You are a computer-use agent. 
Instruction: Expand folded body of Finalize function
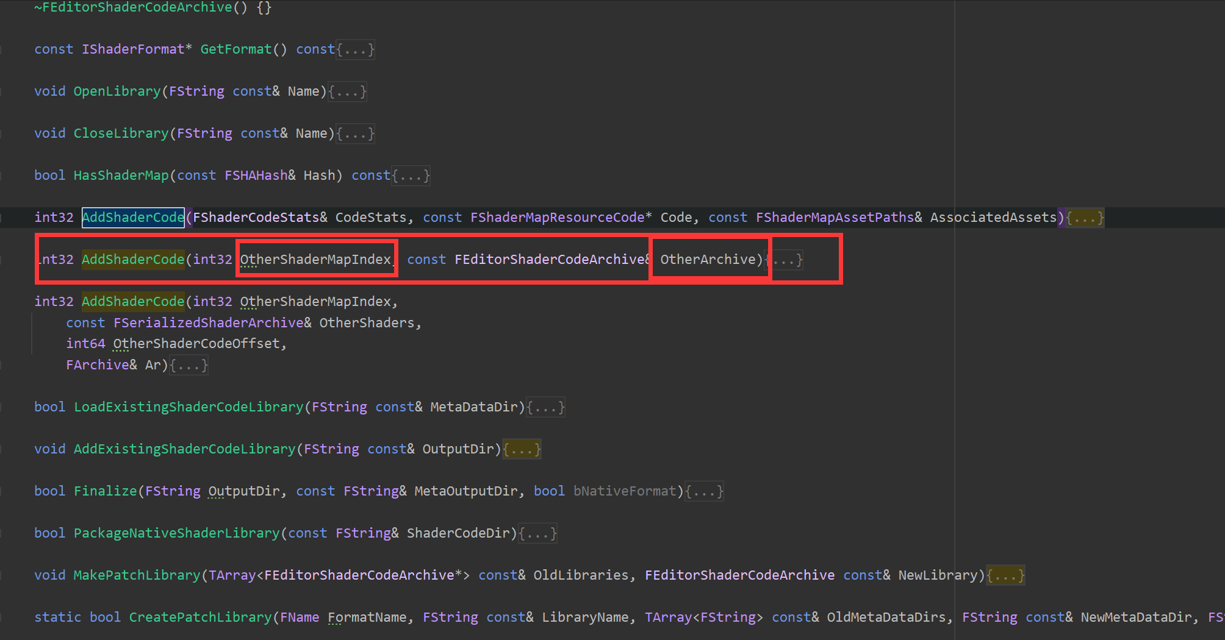click(704, 491)
